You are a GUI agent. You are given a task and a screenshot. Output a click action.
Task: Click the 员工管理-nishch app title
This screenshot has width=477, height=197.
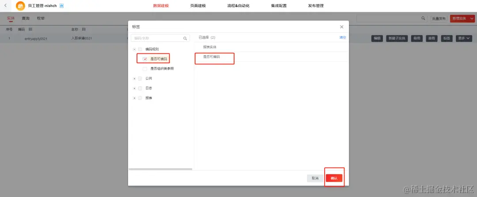(42, 6)
